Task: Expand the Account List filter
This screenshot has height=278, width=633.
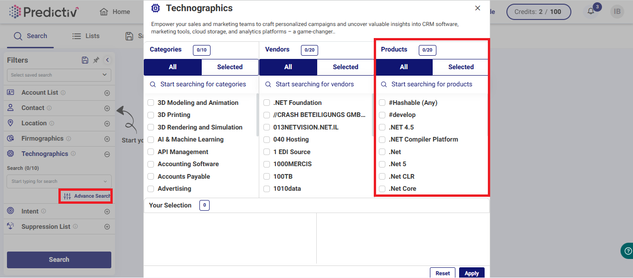Action: [x=107, y=93]
